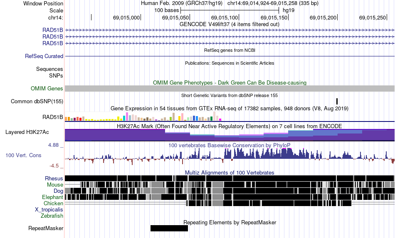Click the Repeating Elements by RepeatMasker title
Screen dimensions: 395x238
[x=230, y=222]
